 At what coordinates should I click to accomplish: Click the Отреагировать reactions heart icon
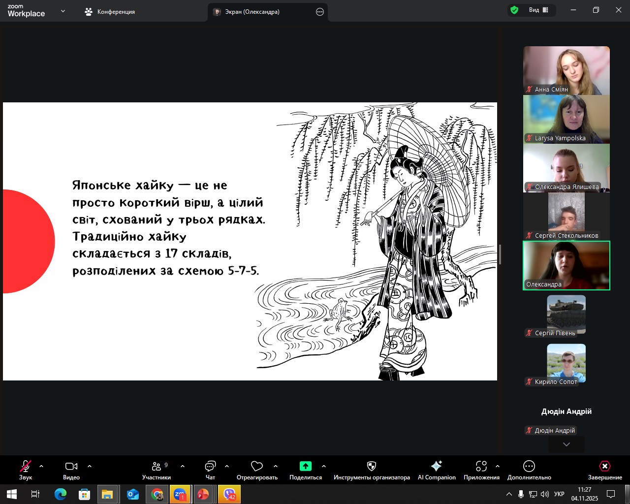(257, 467)
